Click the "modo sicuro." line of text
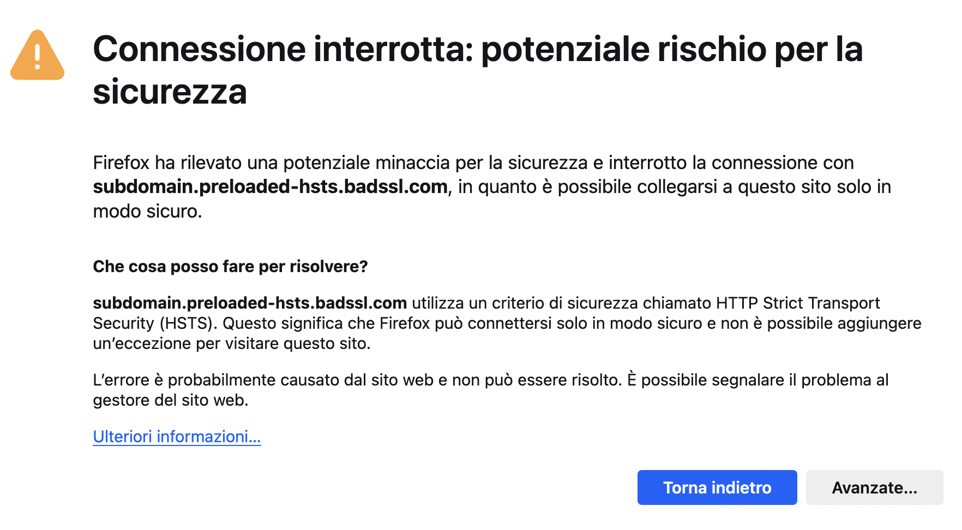The width and height of the screenshot is (962, 530). tap(147, 212)
